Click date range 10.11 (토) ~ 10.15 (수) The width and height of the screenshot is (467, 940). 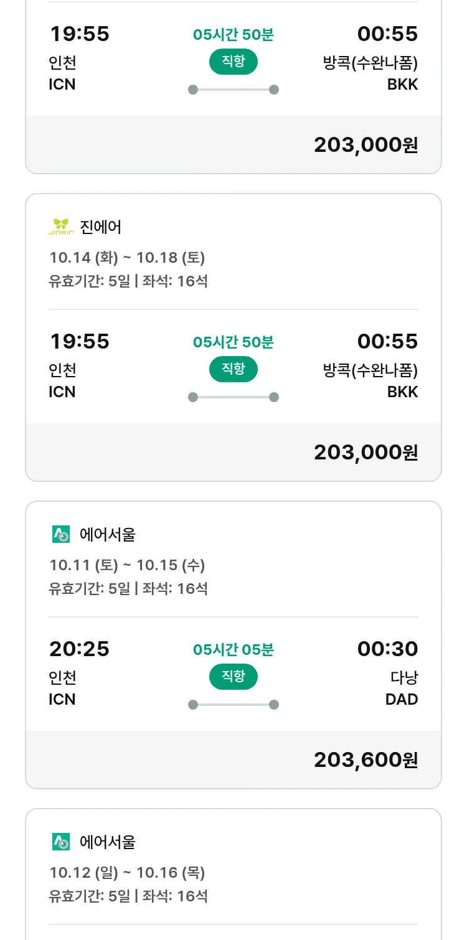[127, 565]
